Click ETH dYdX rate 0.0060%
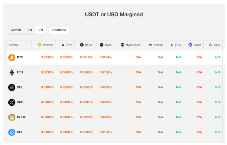This screenshot has width=227, height=145. [86, 72]
